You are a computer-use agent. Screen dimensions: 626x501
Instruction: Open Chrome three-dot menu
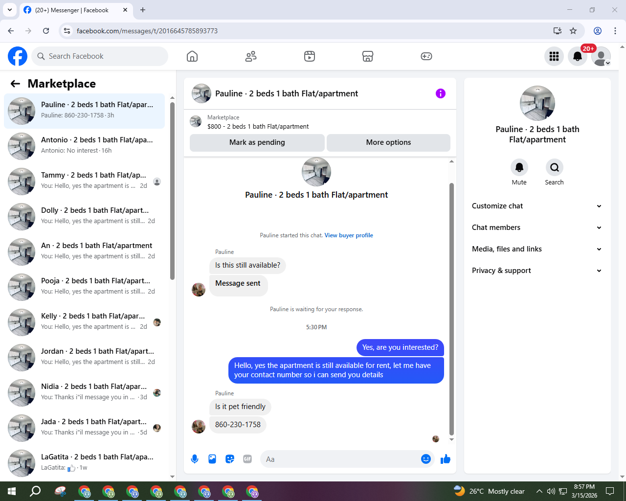coord(615,31)
